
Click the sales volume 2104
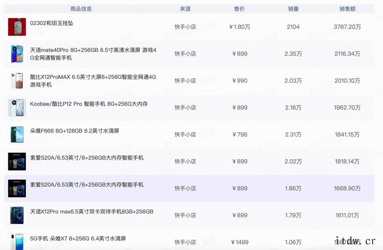(x=293, y=27)
